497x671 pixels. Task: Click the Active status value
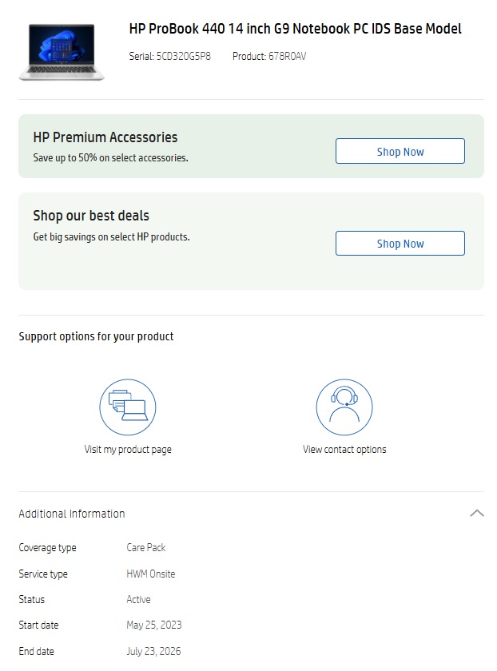pos(138,600)
